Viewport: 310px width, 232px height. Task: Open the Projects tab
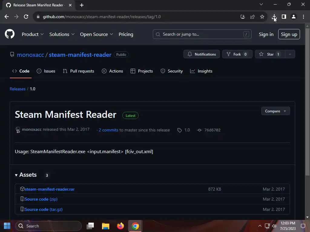142,71
